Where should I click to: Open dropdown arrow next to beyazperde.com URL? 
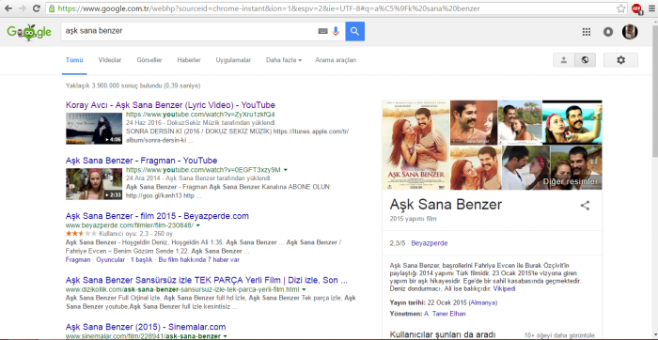(x=198, y=225)
